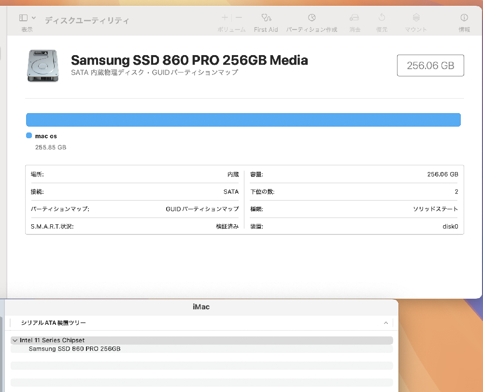Image resolution: width=483 pixels, height=392 pixels.
Task: Click the iMac window title bar
Action: 201,307
